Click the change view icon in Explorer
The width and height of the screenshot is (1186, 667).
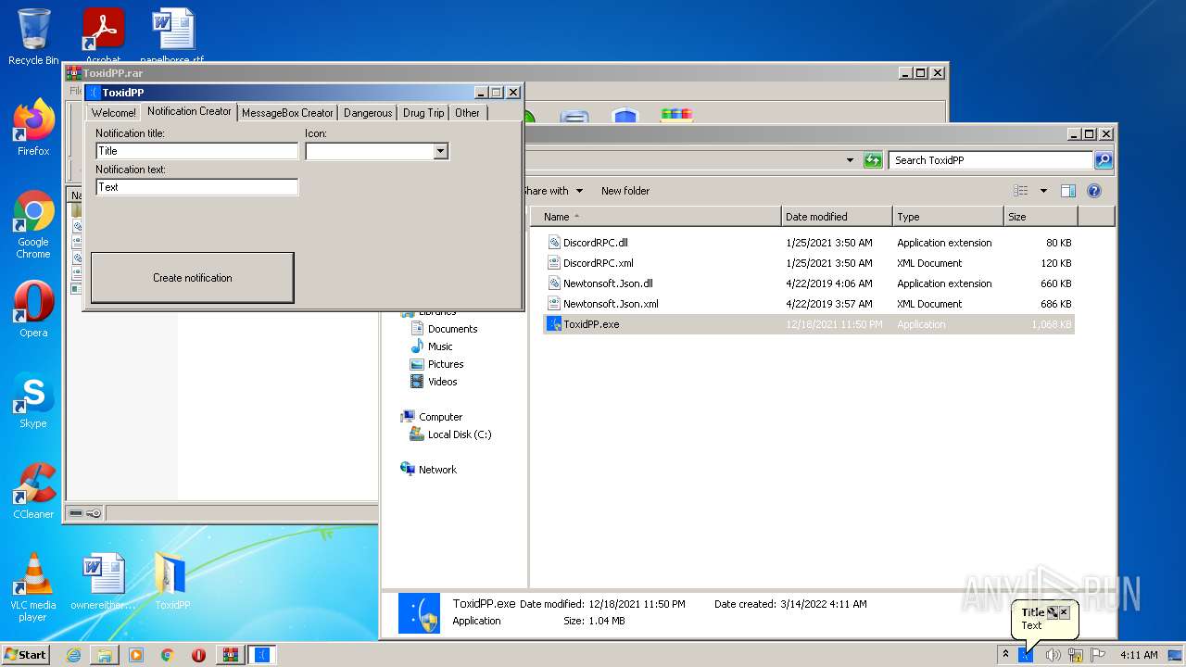click(x=1021, y=191)
